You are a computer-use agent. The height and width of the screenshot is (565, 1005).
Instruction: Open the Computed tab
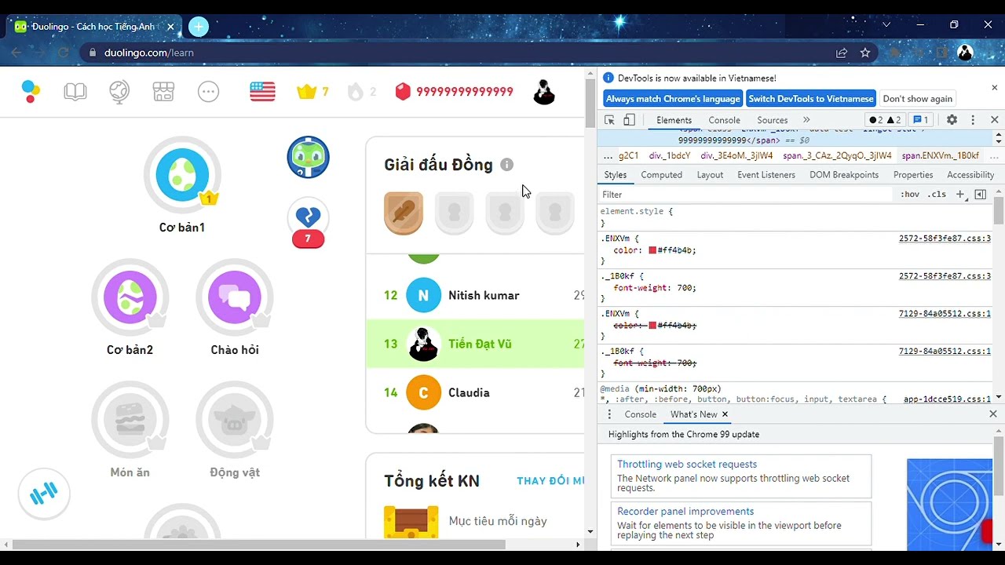tap(661, 175)
